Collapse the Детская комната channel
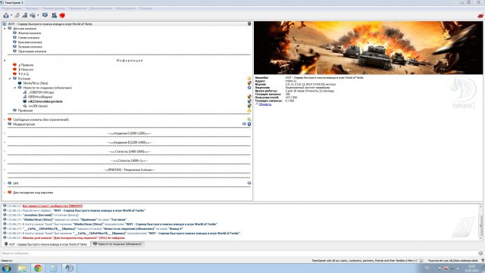This screenshot has height=273, width=485. click(x=5, y=29)
